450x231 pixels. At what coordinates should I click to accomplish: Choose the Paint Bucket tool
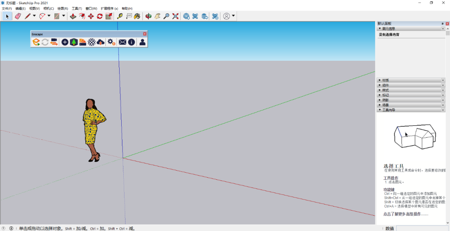click(137, 16)
